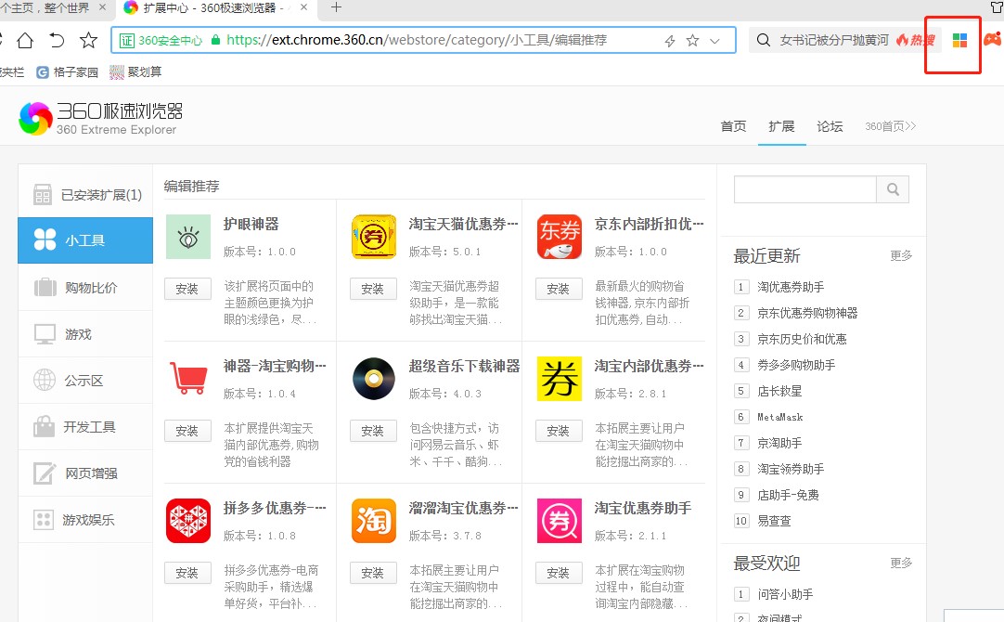
Task: Click the undo/restore closed tab arrow icon
Action: [x=57, y=40]
